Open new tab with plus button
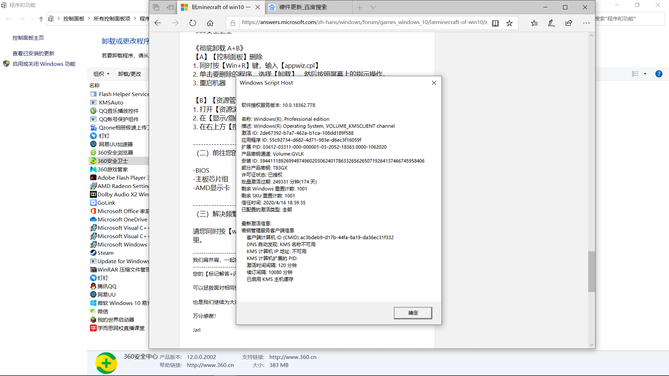669x376 pixels. pos(360,7)
